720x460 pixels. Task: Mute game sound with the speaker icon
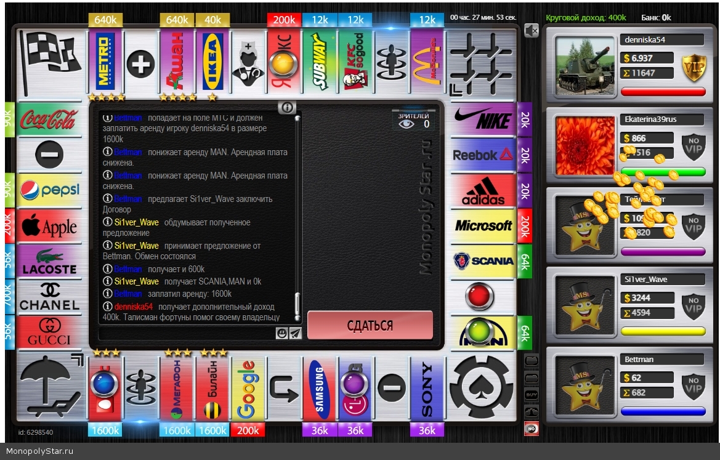click(x=532, y=31)
